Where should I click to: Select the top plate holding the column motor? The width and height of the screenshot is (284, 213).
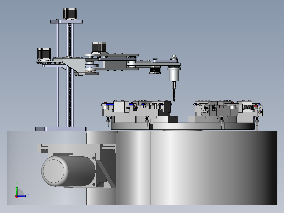[x=66, y=22]
